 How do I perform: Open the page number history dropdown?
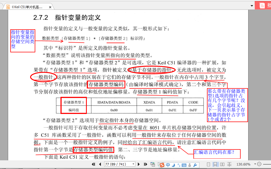point(133,164)
